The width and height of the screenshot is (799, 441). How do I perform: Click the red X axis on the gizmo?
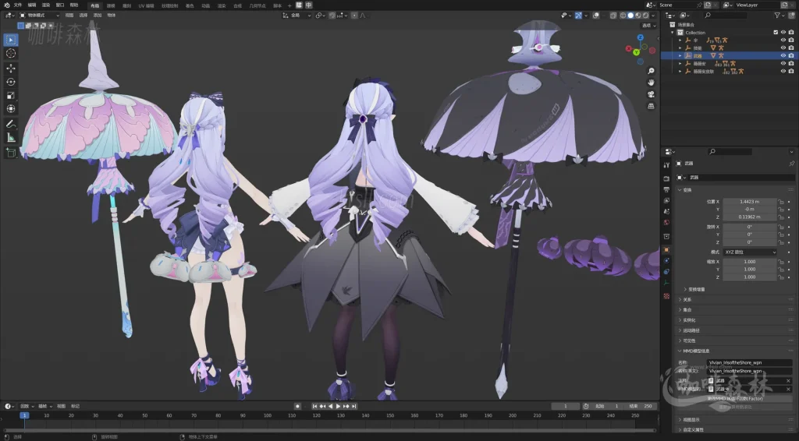coord(629,48)
